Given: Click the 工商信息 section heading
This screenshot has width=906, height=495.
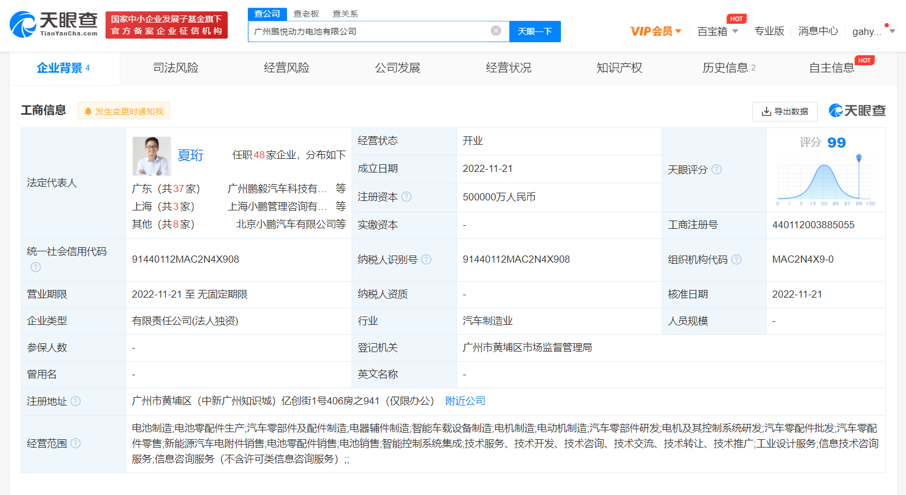Looking at the screenshot, I should tap(43, 110).
